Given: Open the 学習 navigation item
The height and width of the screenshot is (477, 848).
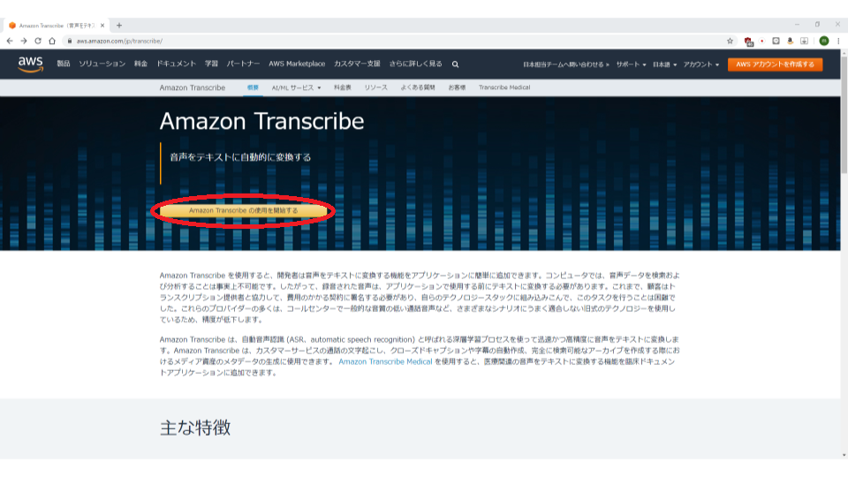Looking at the screenshot, I should tap(211, 64).
